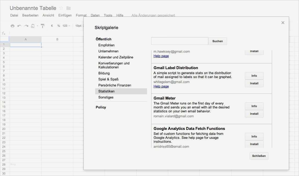Star the Unbenannte Tabelle document
This screenshot has height=176, width=299.
(x=61, y=8)
